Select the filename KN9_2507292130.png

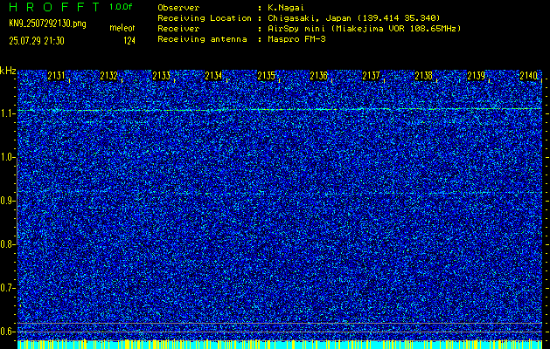click(x=47, y=24)
